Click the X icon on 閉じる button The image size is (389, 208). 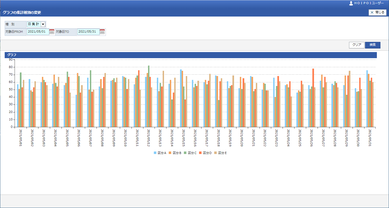[372, 12]
